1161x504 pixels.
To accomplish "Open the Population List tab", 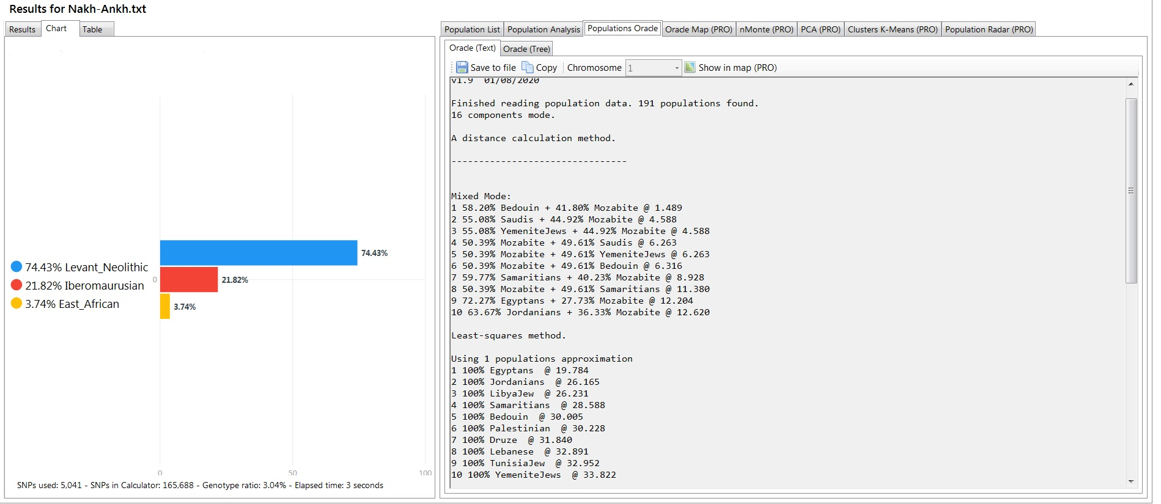I will coord(472,29).
